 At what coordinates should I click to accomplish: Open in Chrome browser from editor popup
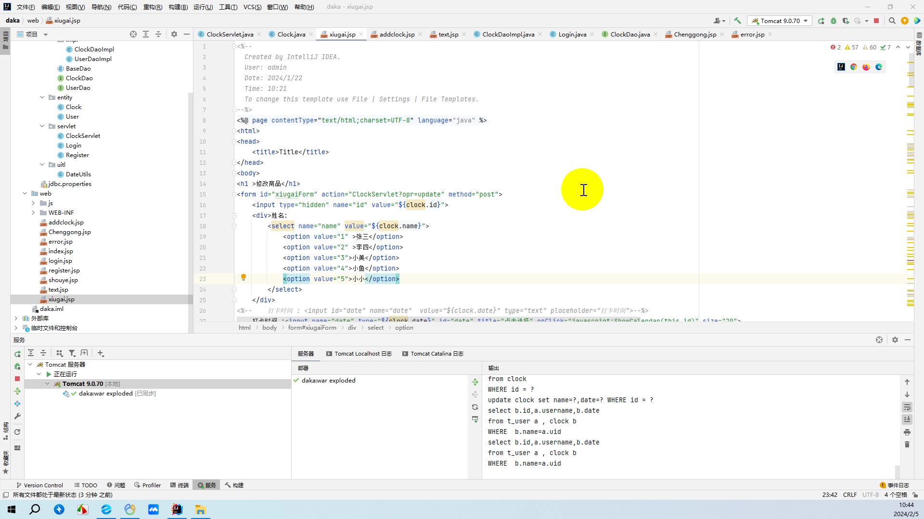853,67
